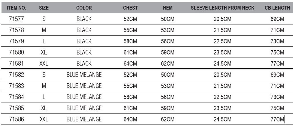Click the SLEEVE LENGTH FROM NECK header
Viewport: 293px width, 126px height.
pyautogui.click(x=222, y=8)
